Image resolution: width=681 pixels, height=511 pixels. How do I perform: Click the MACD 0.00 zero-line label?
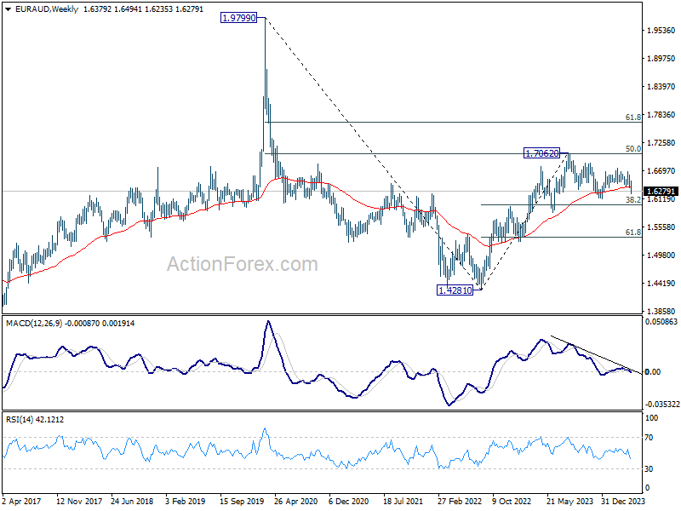coord(653,372)
